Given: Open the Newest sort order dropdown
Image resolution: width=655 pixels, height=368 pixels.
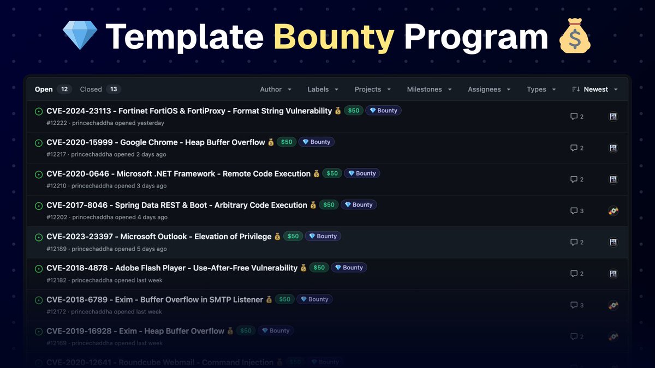Looking at the screenshot, I should click(595, 89).
